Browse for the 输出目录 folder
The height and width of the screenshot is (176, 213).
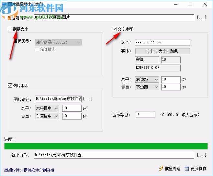(202, 155)
